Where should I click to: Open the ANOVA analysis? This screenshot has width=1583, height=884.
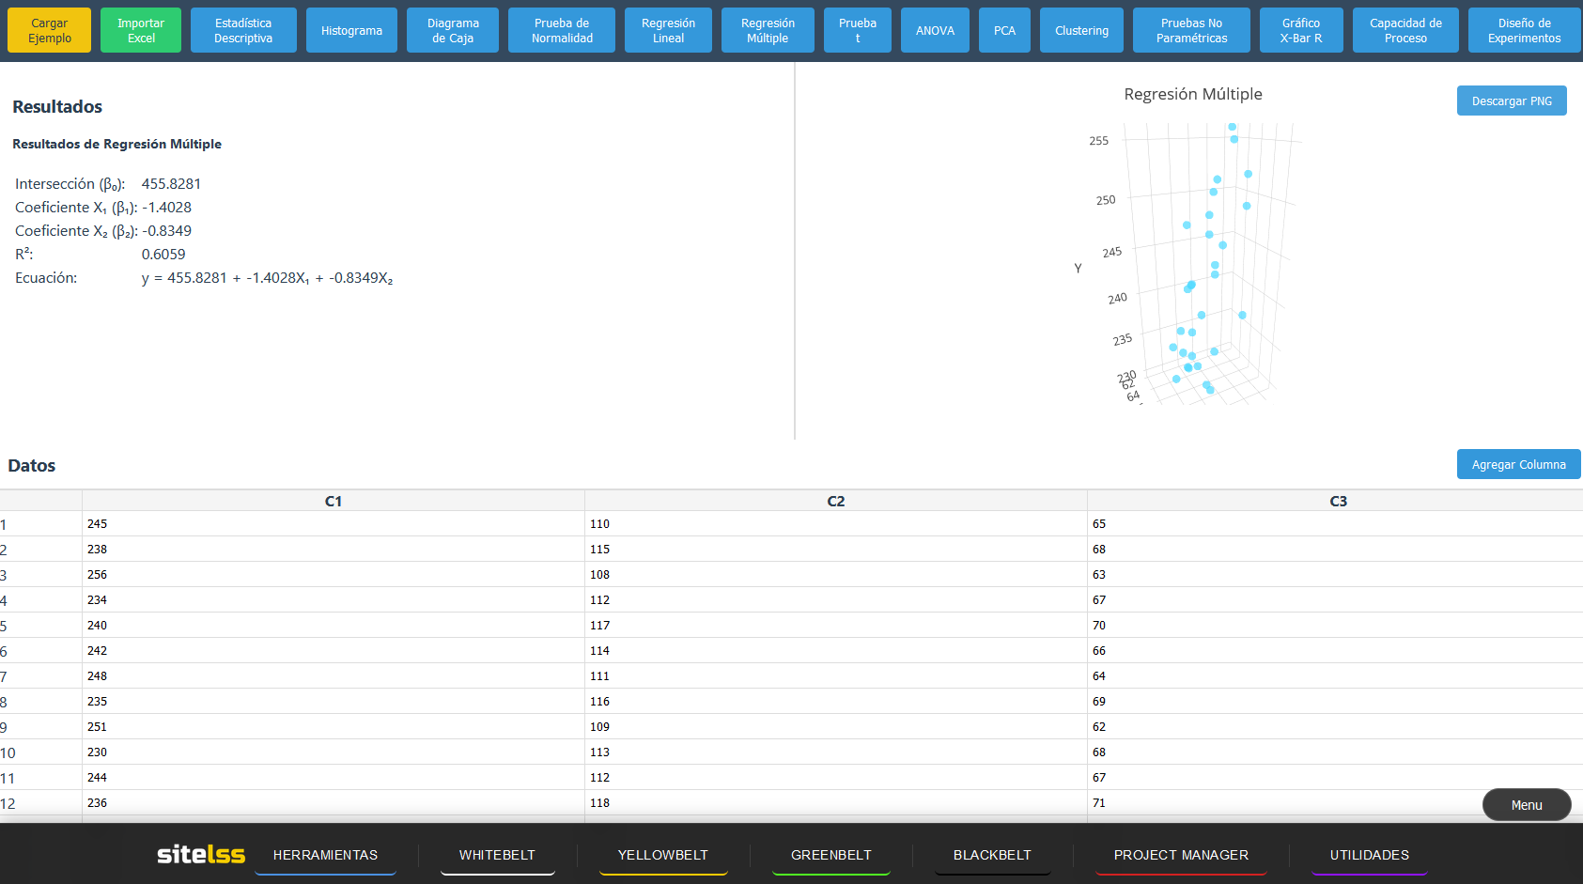click(935, 30)
